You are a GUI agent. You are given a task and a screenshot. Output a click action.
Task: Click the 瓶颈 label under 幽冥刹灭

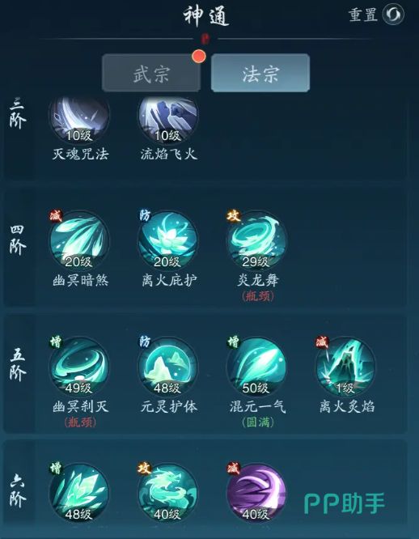[80, 422]
